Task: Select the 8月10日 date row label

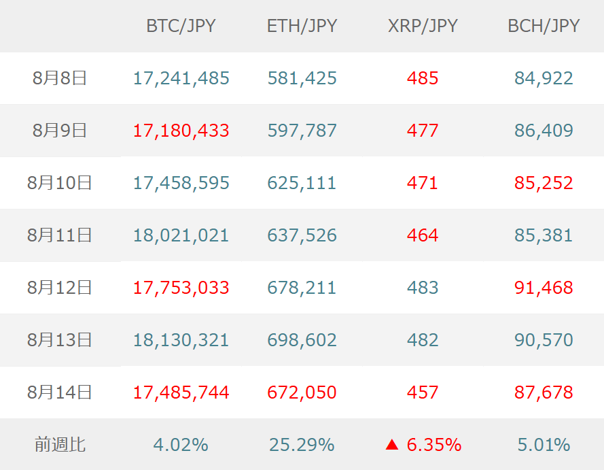Action: (60, 183)
